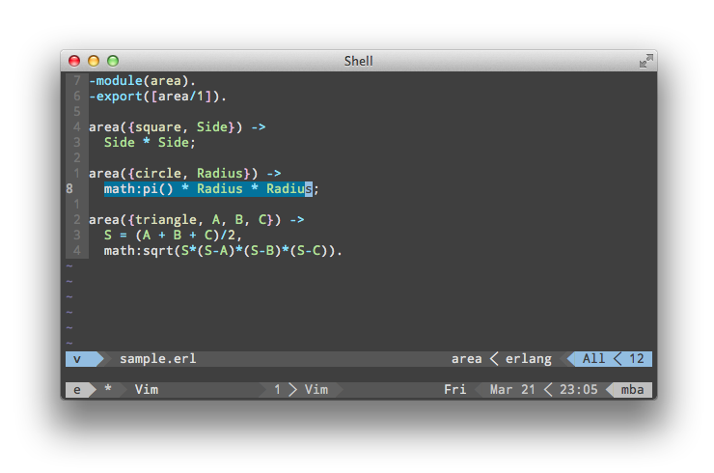Screen dimensions: 714x473
Task: Click the area({square, Side}) line
Action: 178,127
